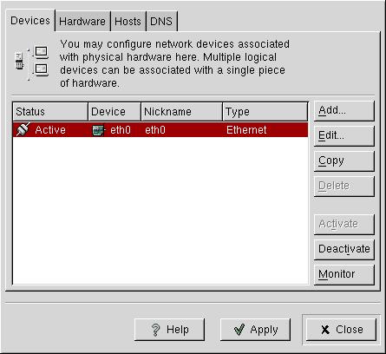
Task: Deactivate the eth0 device
Action: coord(344,249)
